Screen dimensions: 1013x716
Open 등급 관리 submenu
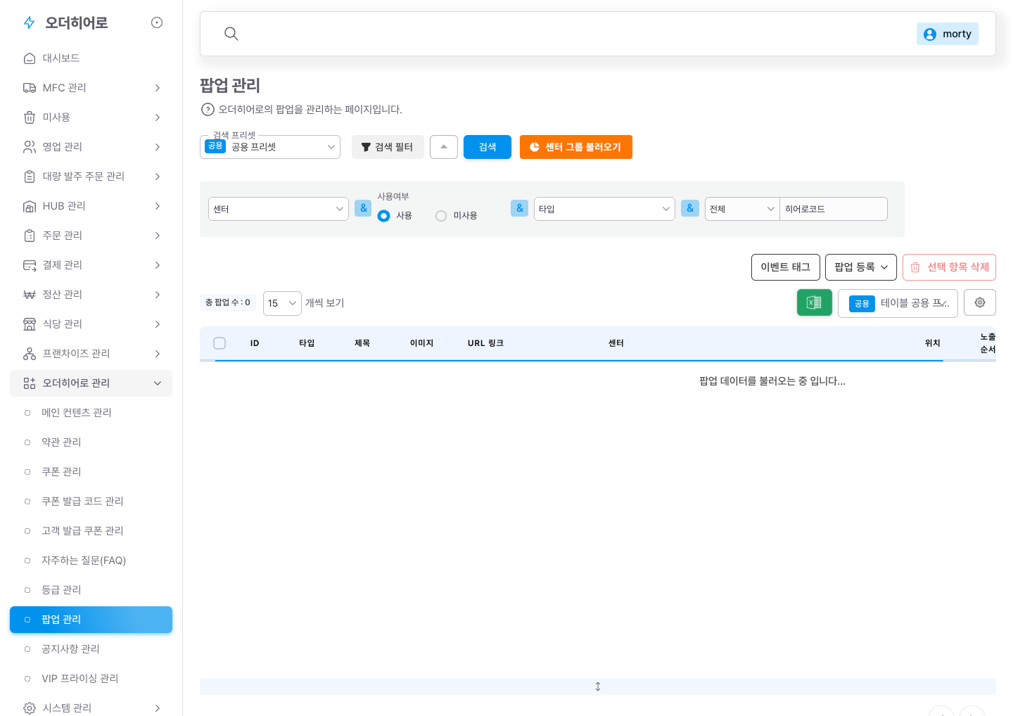click(91, 590)
